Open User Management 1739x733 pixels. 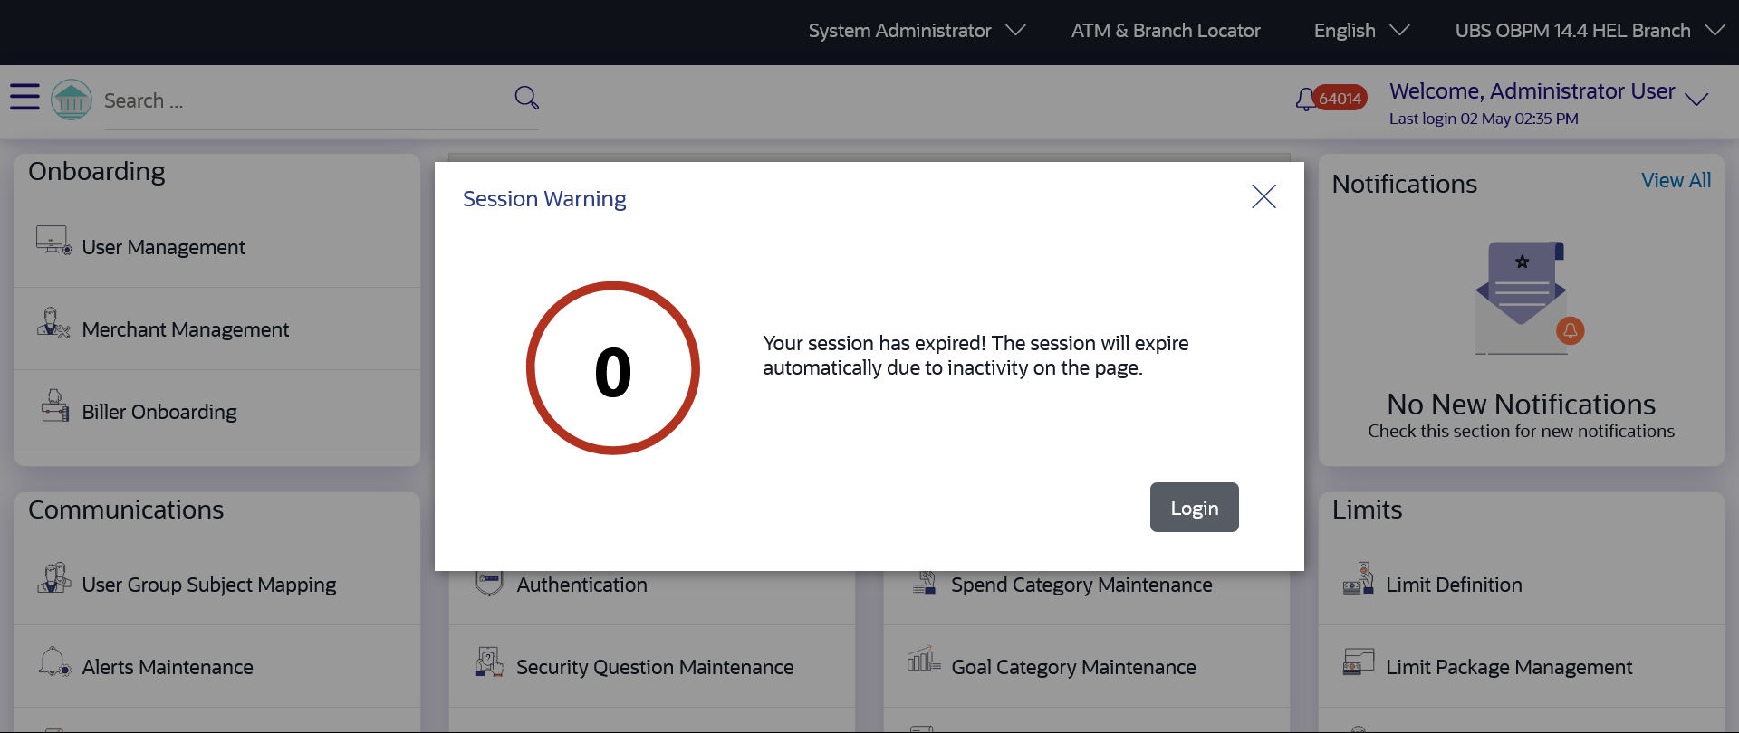point(163,247)
